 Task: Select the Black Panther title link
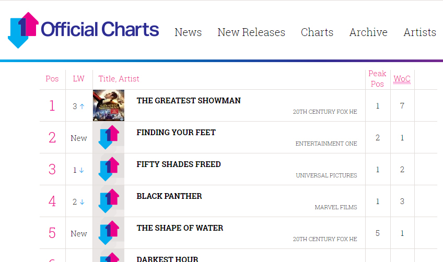tap(169, 196)
